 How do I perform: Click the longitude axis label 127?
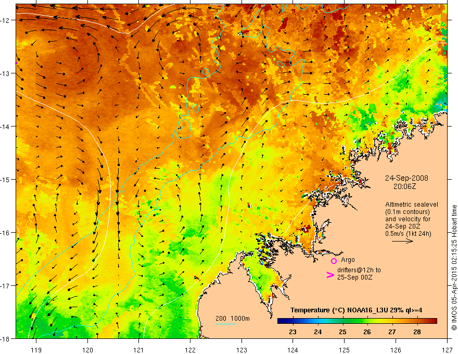[x=447, y=350]
